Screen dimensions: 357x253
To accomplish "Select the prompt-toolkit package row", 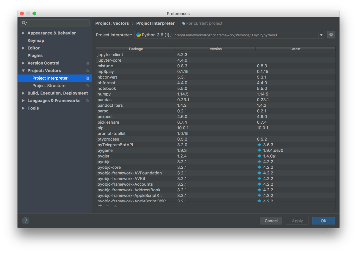I will coord(216,134).
